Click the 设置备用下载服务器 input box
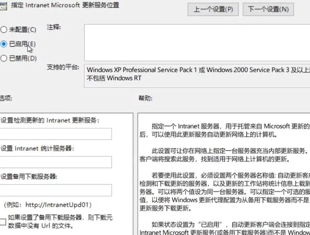The width and height of the screenshot is (310, 235). tap(56, 190)
